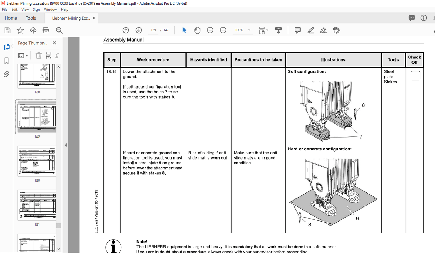Select the Highlight text tool
Image resolution: width=435 pixels, height=253 pixels.
(x=310, y=30)
